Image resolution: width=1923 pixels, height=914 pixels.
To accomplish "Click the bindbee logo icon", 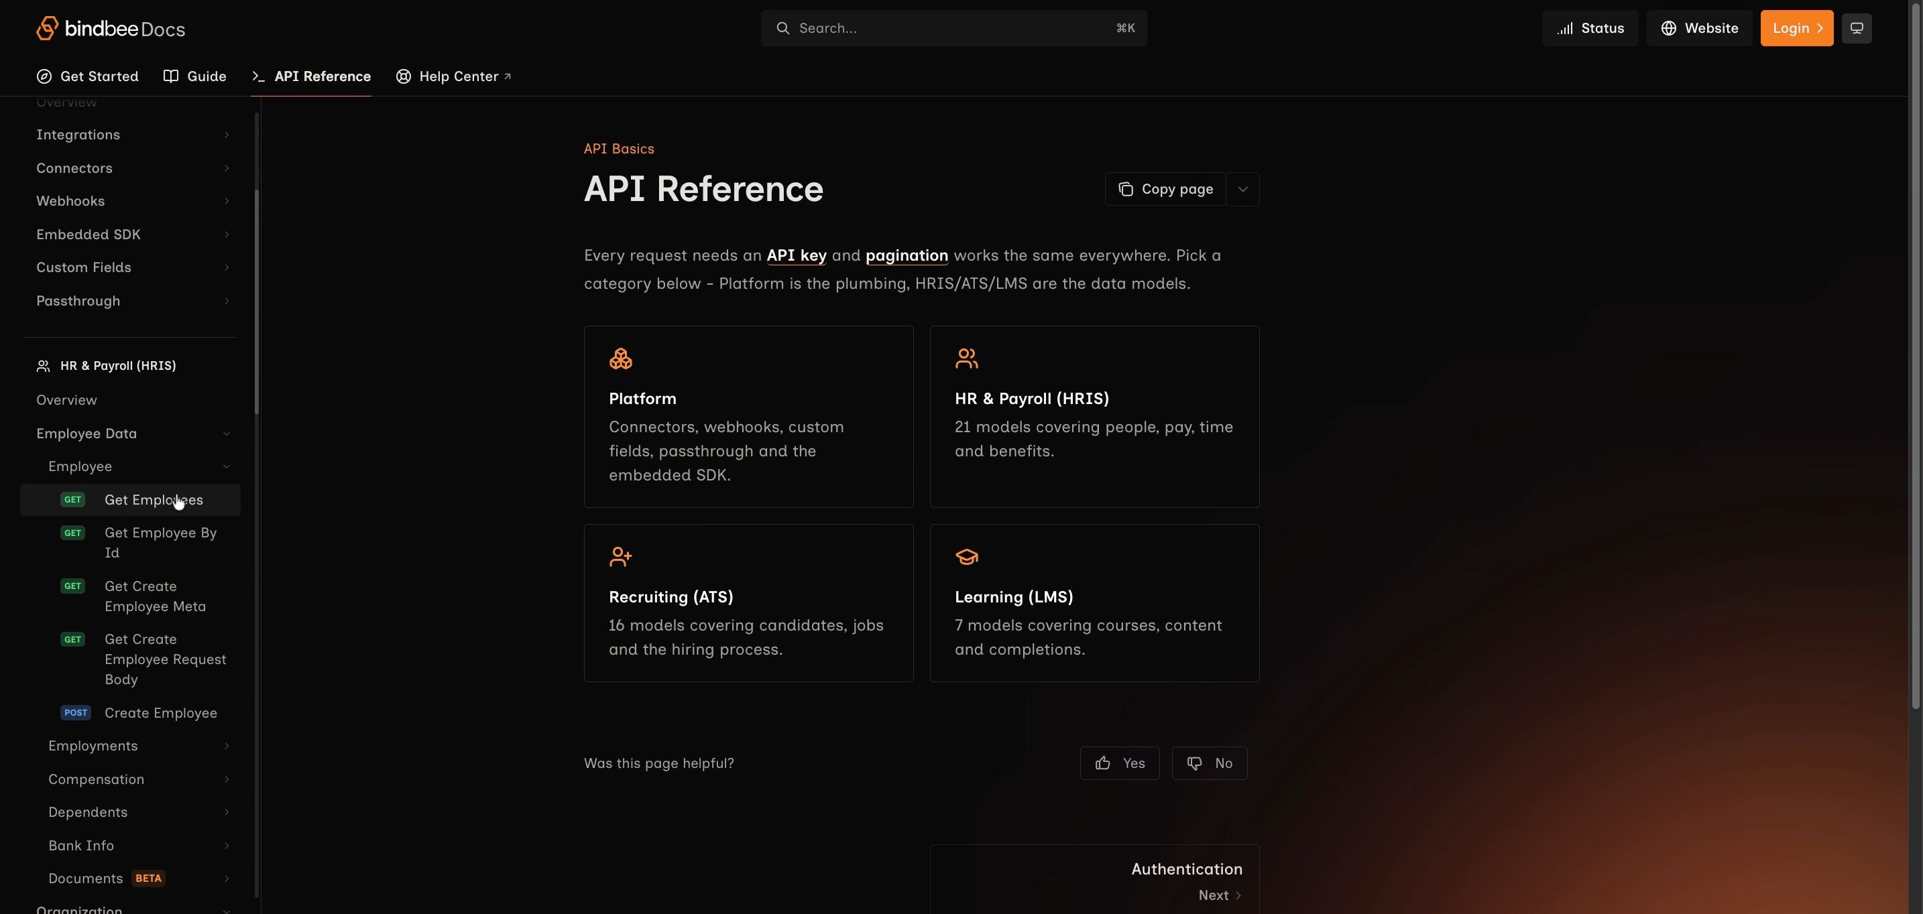I will (x=47, y=28).
